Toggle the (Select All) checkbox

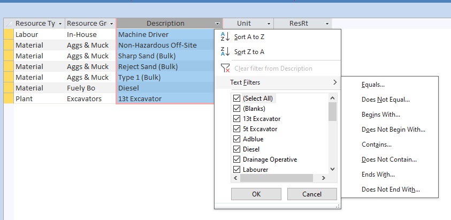point(236,98)
